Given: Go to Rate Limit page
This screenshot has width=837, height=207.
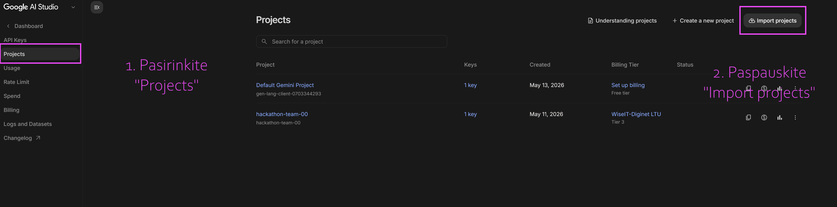Looking at the screenshot, I should 16,82.
